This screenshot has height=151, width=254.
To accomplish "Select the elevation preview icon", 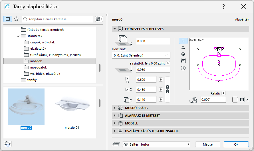I will click(183, 47).
